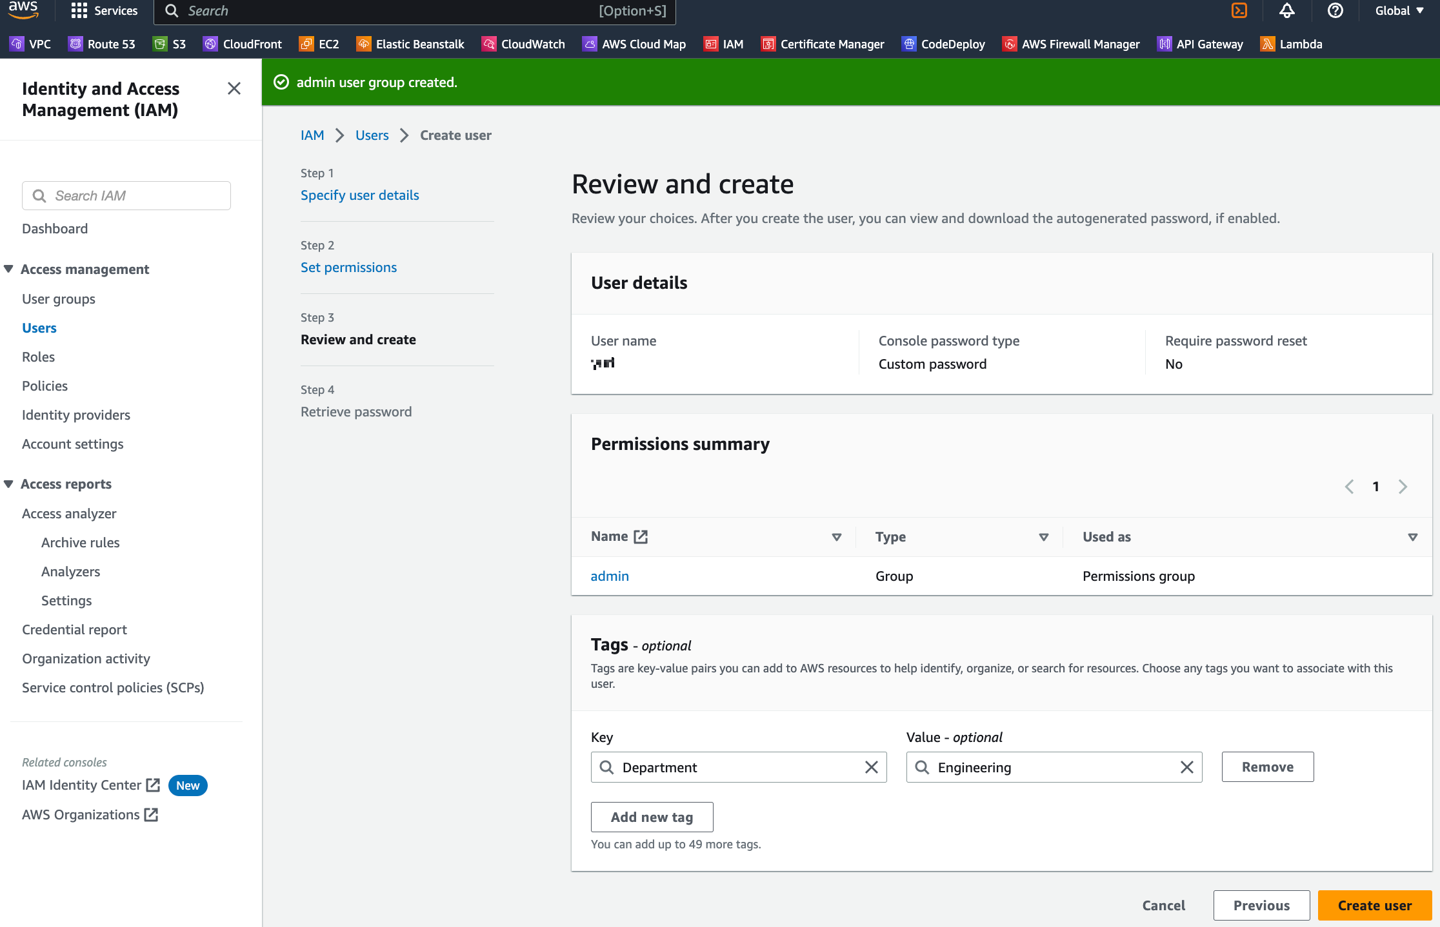Open the Global region dropdown
The image size is (1440, 927).
click(x=1399, y=10)
